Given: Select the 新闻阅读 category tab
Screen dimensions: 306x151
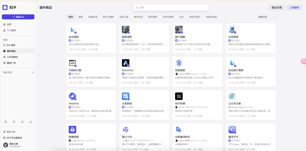Looking at the screenshot, I should coord(93,17).
